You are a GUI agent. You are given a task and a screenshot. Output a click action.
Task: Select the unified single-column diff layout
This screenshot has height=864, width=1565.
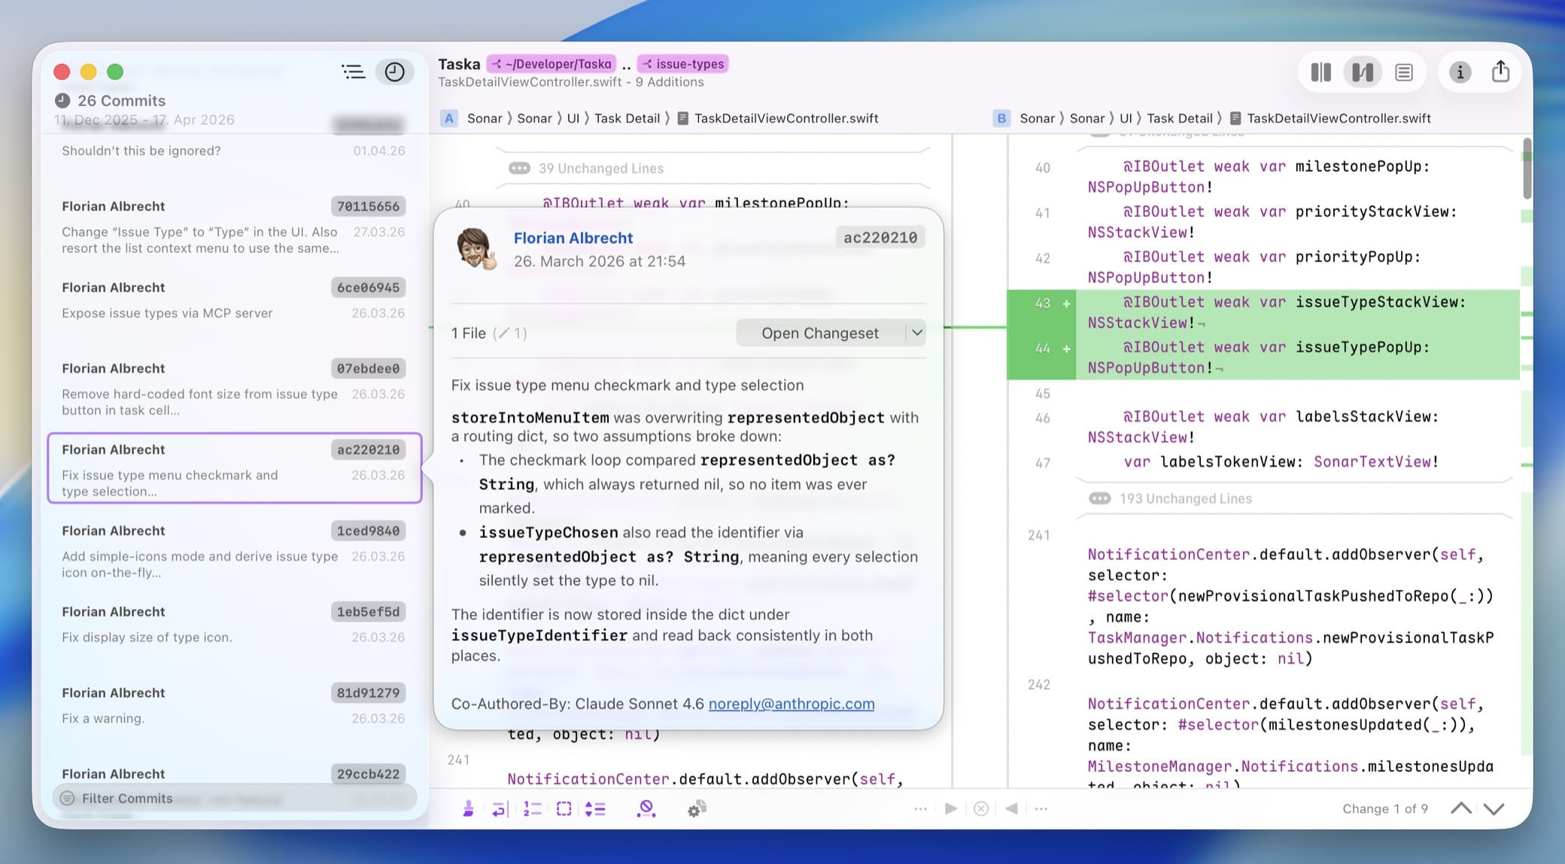point(1404,72)
